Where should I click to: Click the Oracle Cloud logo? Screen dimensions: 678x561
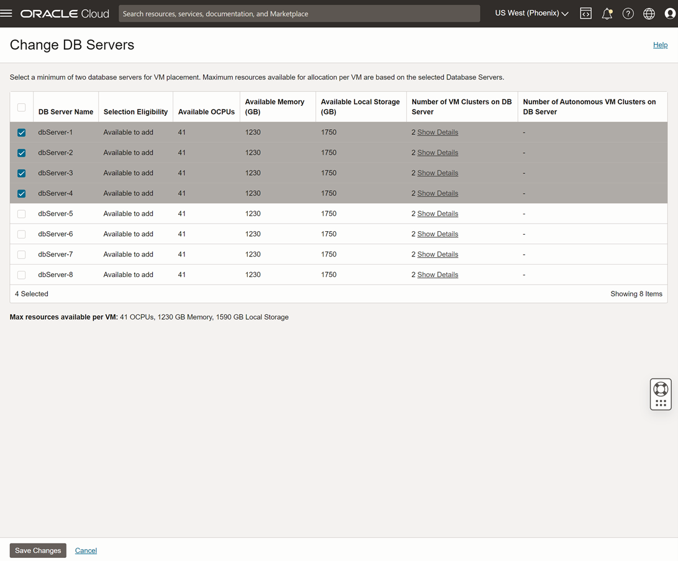65,14
